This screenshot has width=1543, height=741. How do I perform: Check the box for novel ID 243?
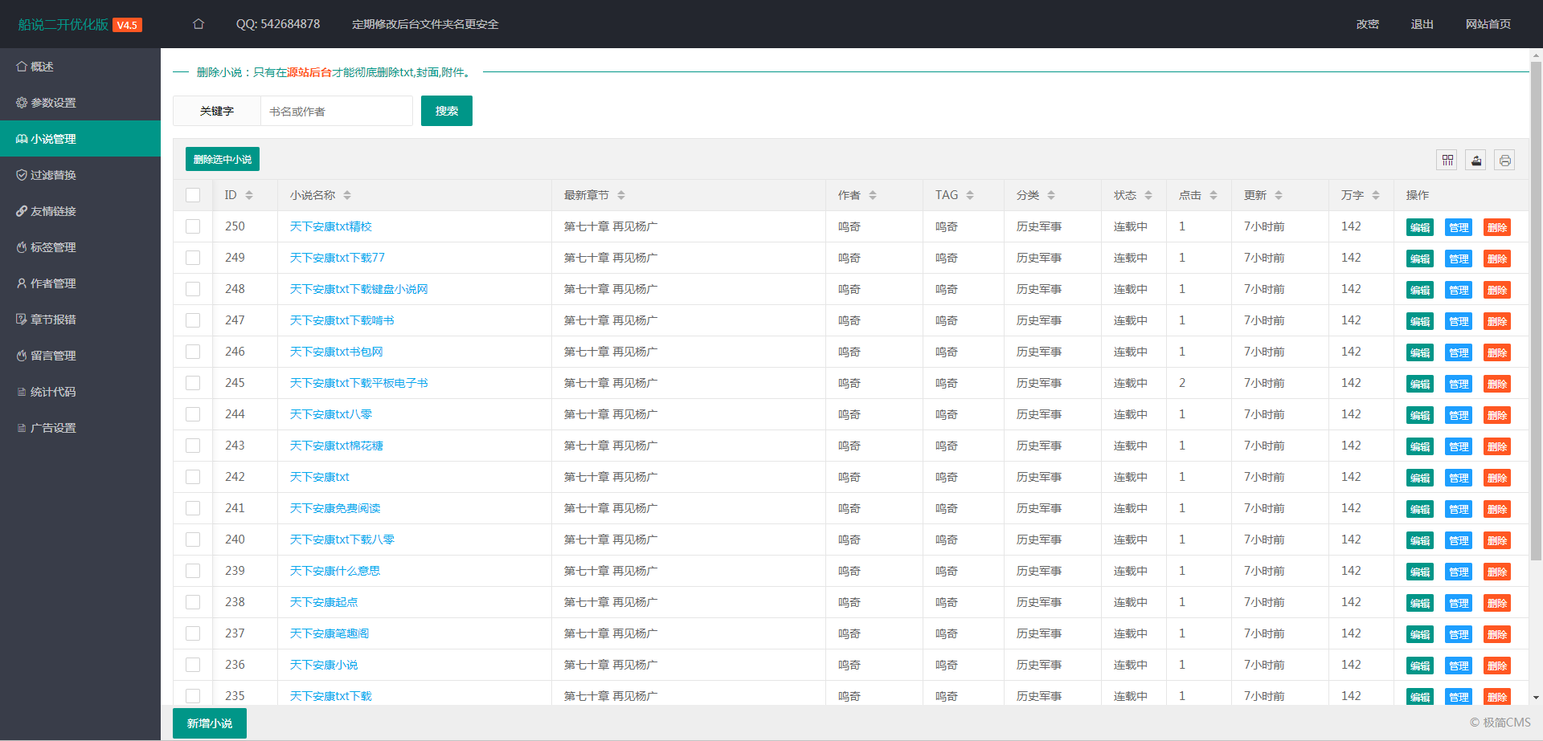(x=193, y=446)
